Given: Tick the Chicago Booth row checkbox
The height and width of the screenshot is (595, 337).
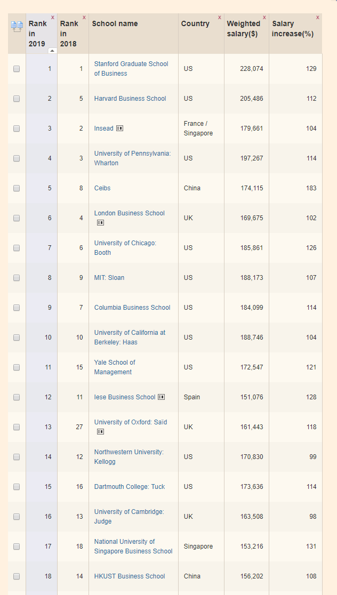Looking at the screenshot, I should (x=17, y=248).
